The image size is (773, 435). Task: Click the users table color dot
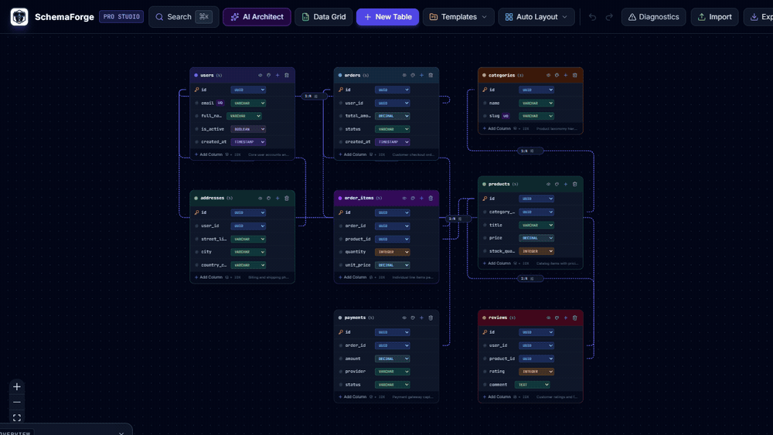(x=196, y=76)
